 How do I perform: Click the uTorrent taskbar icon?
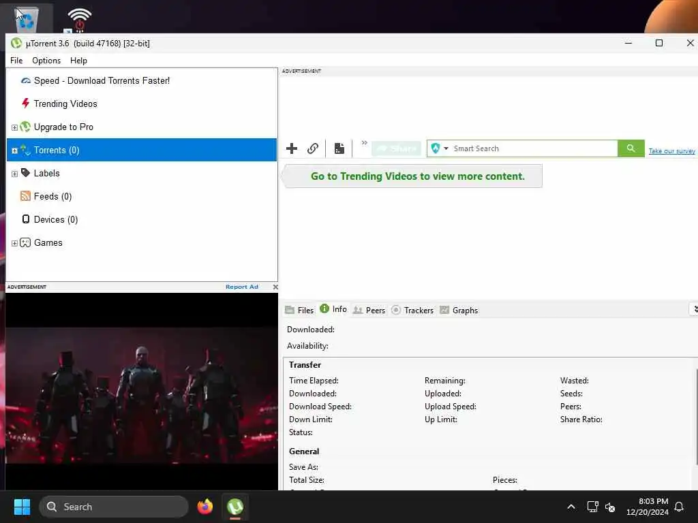pos(235,507)
